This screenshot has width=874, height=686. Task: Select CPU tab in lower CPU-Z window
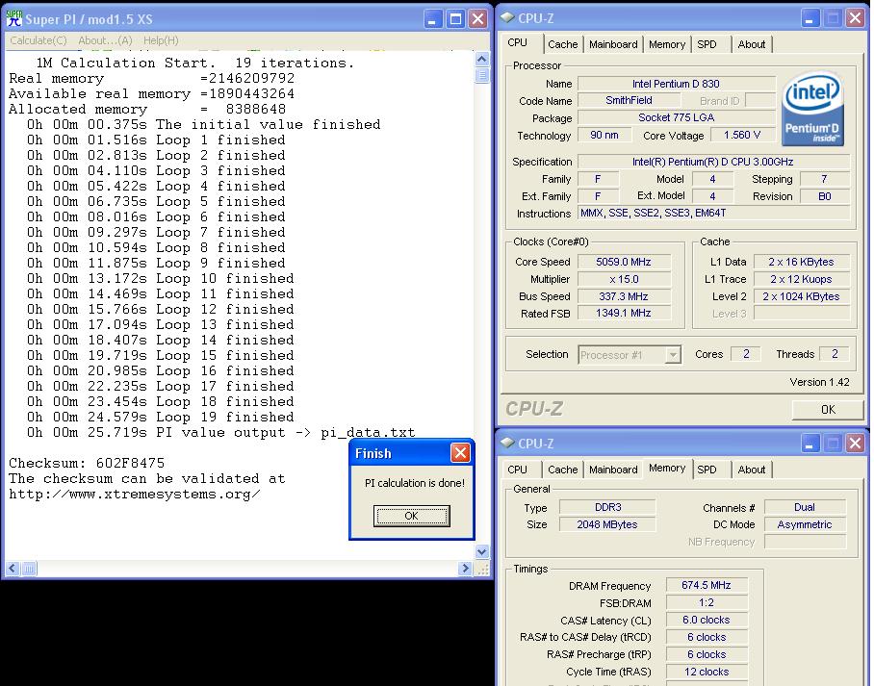click(517, 470)
